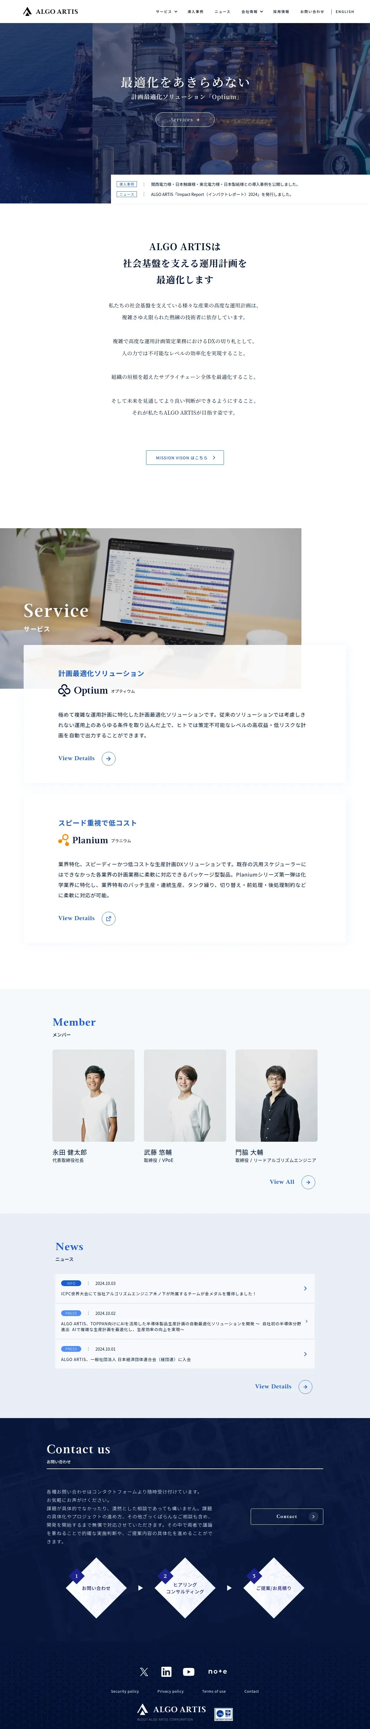Click the chevron on the 2024.10.02 news row
Image resolution: width=370 pixels, height=1729 pixels.
pos(306,1321)
